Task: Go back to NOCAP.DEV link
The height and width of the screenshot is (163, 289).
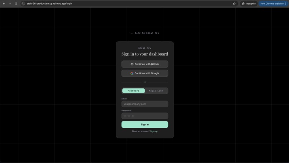Action: coord(145,33)
